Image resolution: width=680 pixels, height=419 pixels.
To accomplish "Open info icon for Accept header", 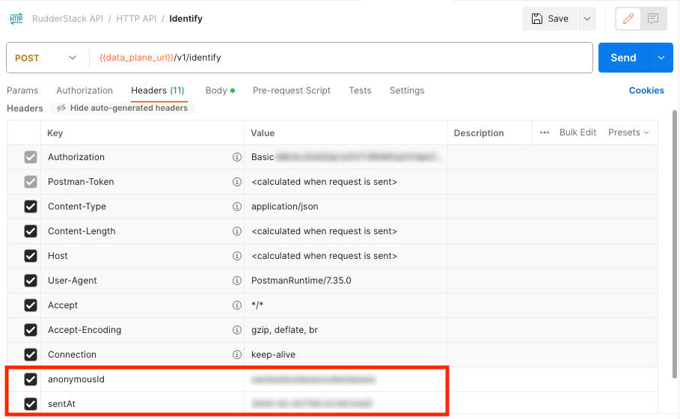I will coord(237,305).
